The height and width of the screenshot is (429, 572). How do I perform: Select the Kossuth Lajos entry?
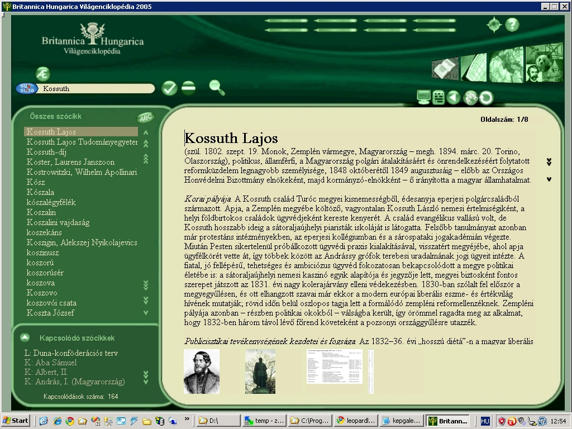(81, 132)
